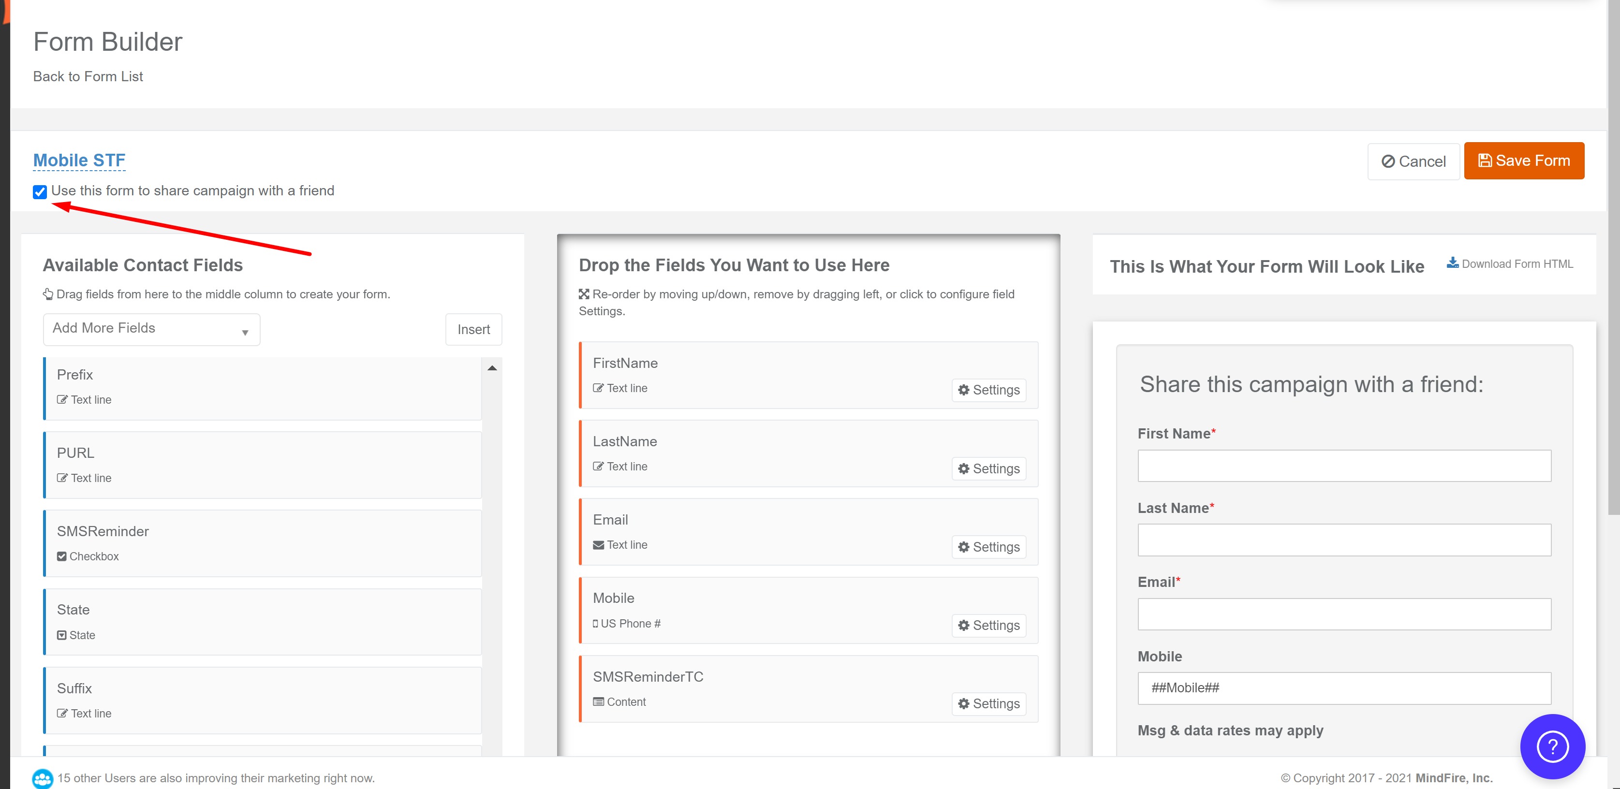
Task: Click the envelope icon under Email field
Action: tap(598, 545)
